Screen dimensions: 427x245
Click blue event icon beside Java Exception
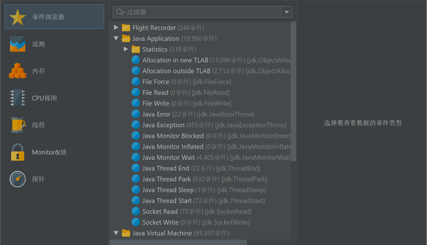coord(136,125)
